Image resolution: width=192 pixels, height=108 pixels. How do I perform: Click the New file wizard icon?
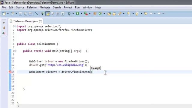pos(4,13)
